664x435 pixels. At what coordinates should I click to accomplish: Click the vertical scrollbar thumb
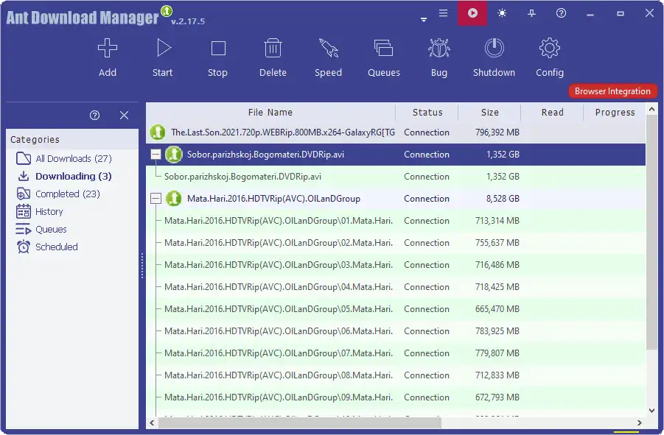651,233
